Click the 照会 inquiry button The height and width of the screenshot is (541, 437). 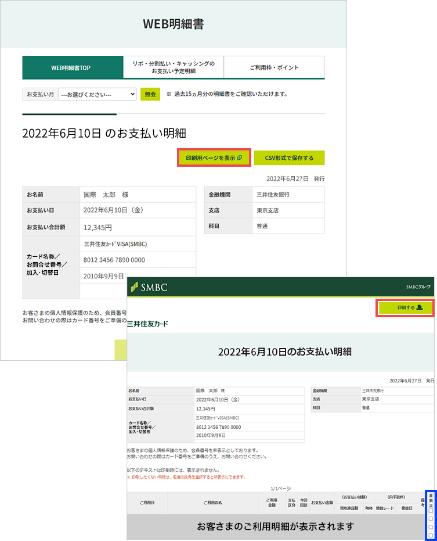(x=150, y=94)
